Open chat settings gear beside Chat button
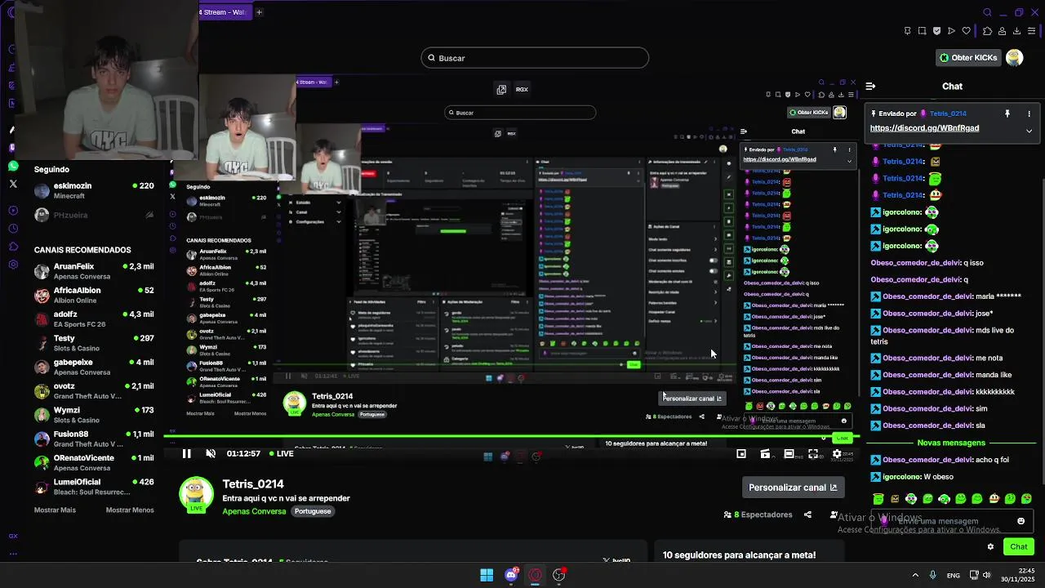This screenshot has width=1045, height=588. click(990, 546)
